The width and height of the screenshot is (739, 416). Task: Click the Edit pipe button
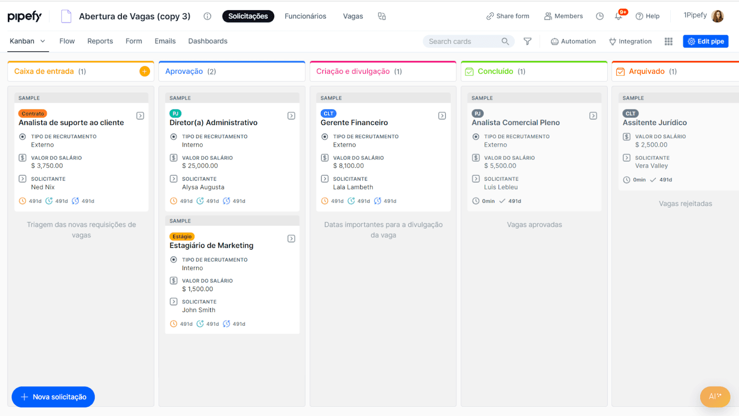[705, 41]
